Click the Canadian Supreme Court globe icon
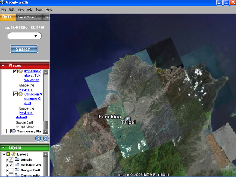This screenshot has width=236, height=177. tap(21, 94)
